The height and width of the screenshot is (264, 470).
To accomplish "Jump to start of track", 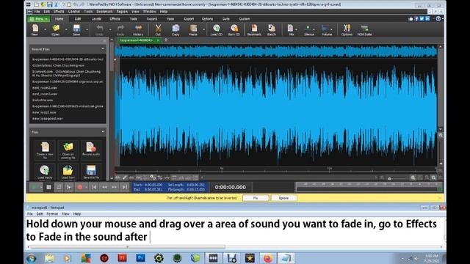I will [x=94, y=187].
